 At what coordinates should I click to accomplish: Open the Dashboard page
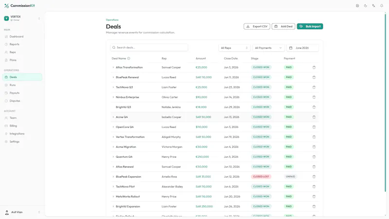pos(22,36)
